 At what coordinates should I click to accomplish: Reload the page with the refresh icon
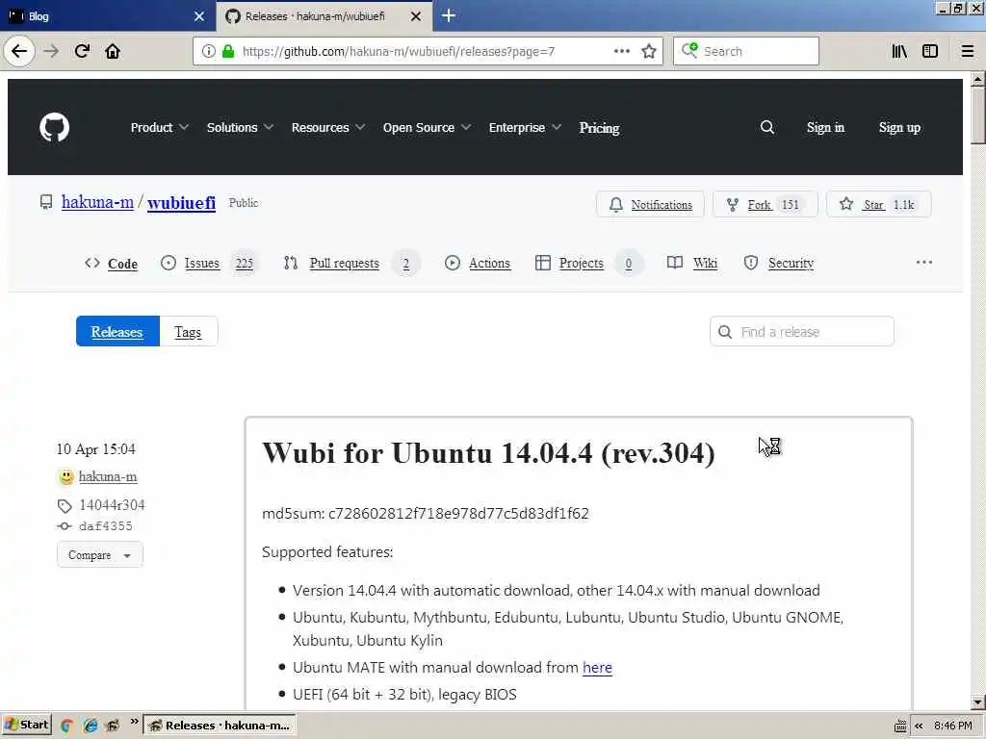[82, 51]
